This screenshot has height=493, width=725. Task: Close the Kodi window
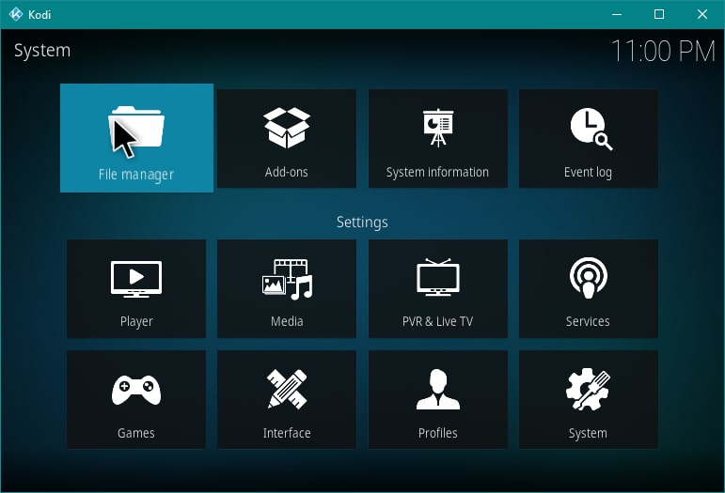pyautogui.click(x=702, y=14)
